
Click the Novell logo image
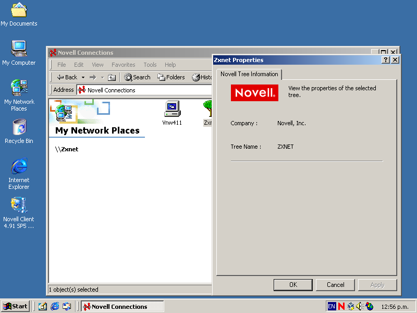tap(254, 93)
